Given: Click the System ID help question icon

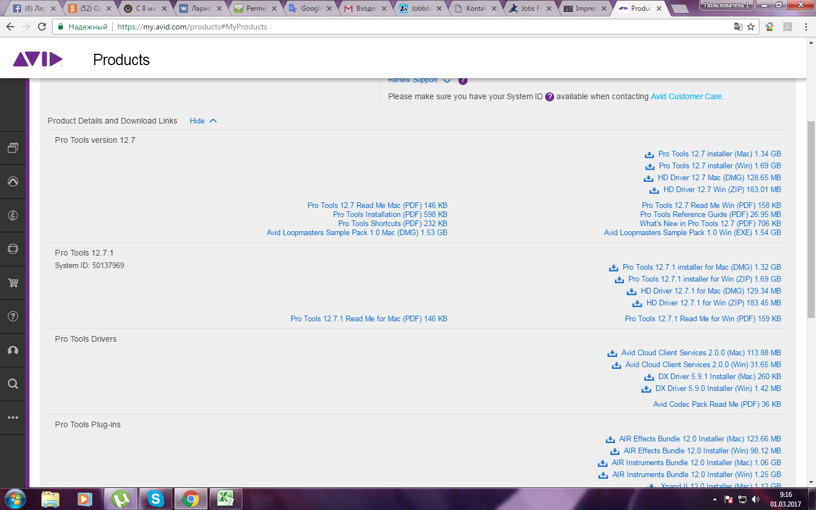Looking at the screenshot, I should (x=549, y=97).
